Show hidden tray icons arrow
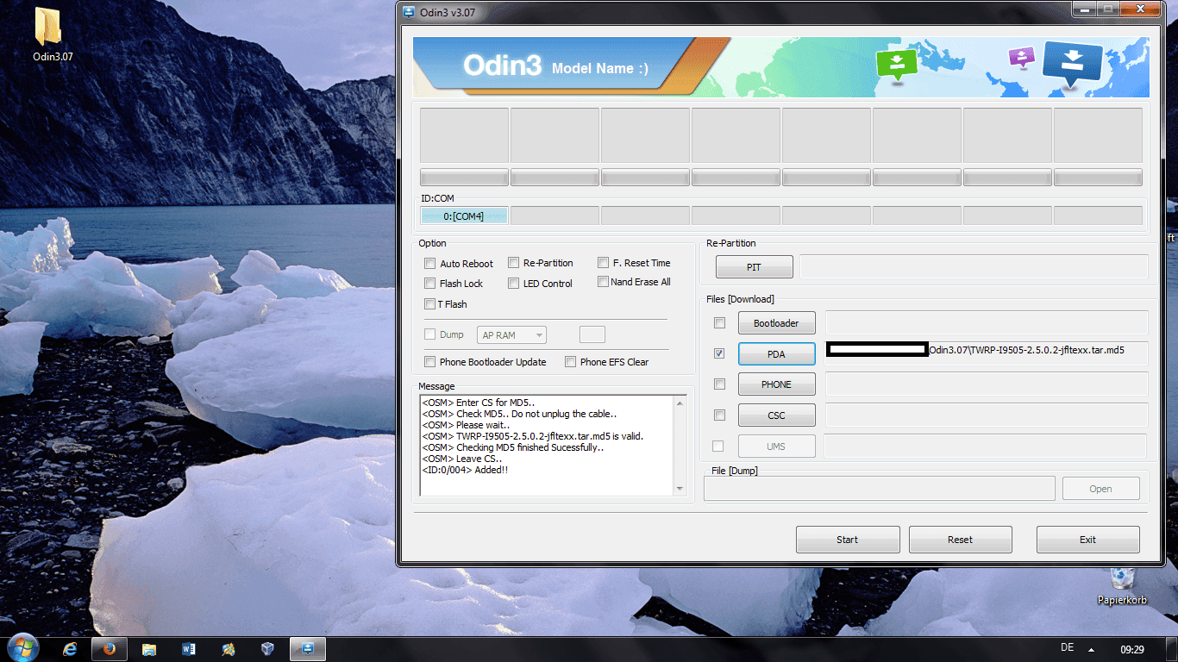Screen dimensions: 1178x662 point(1091,649)
